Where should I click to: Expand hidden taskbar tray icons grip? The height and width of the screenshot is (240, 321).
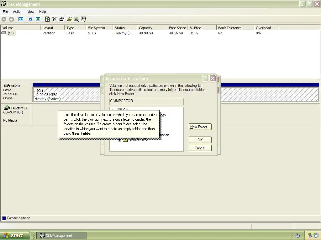(x=292, y=236)
